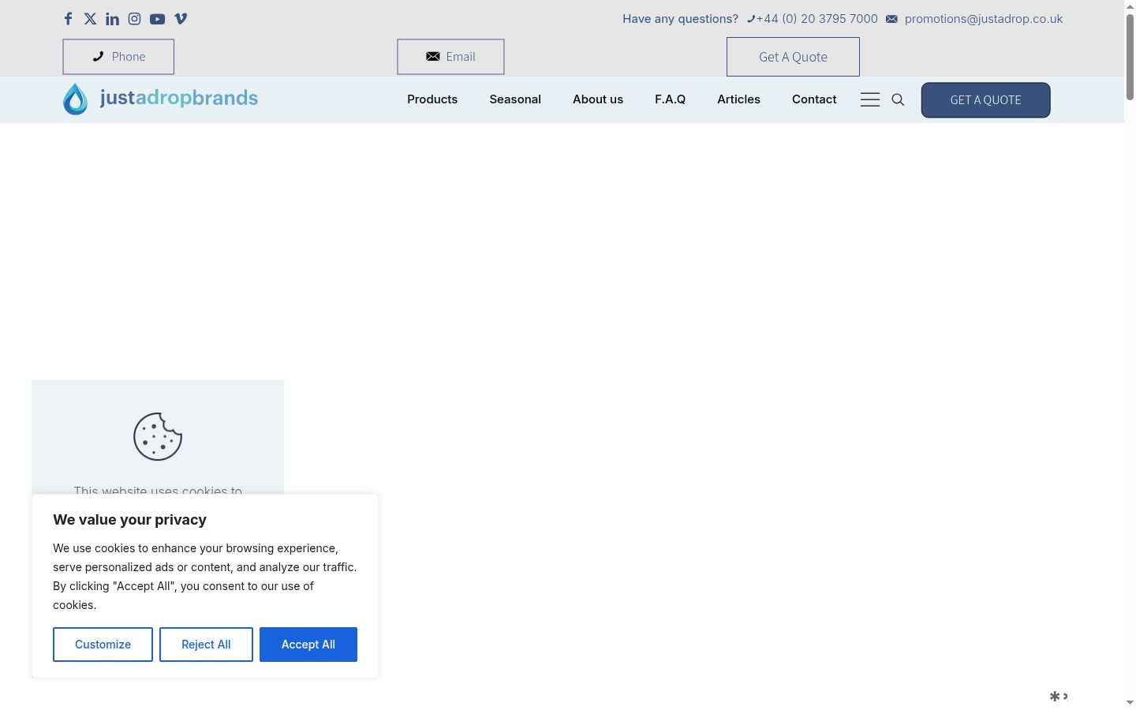1136x710 pixels.
Task: Click the scrollbar down arrow
Action: pyautogui.click(x=1130, y=702)
